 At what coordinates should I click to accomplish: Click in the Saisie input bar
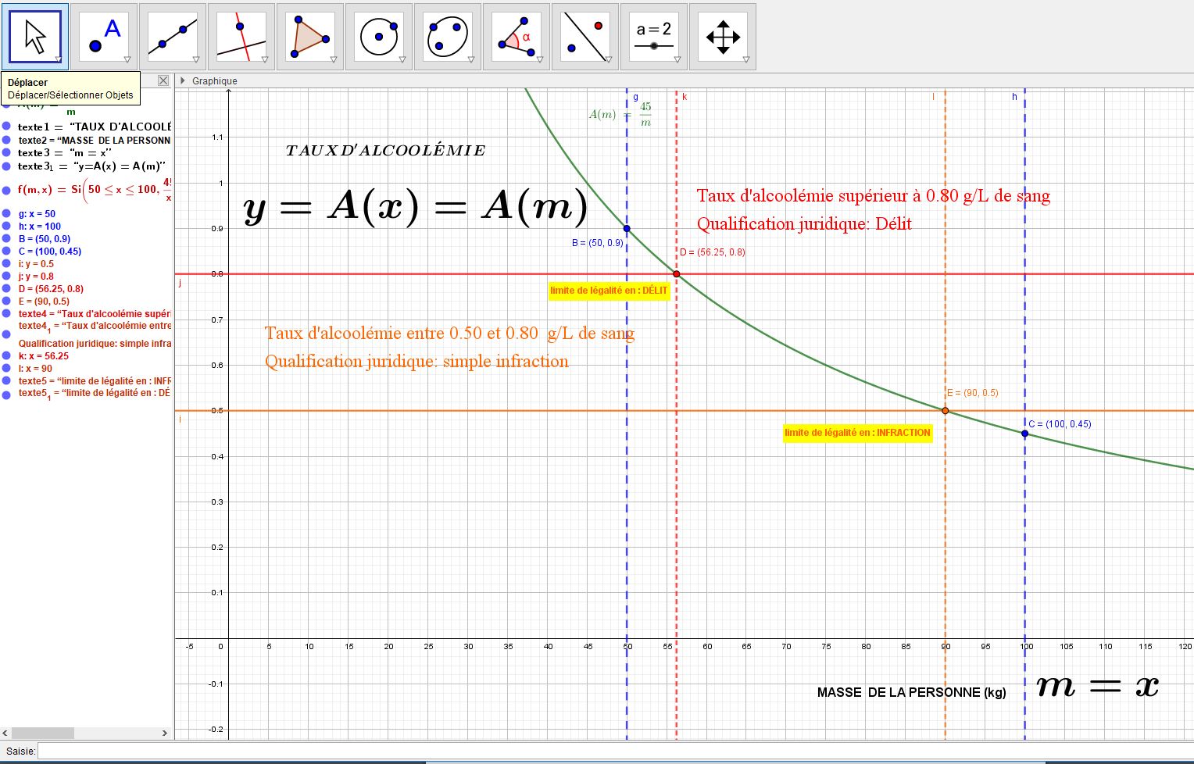tap(615, 752)
